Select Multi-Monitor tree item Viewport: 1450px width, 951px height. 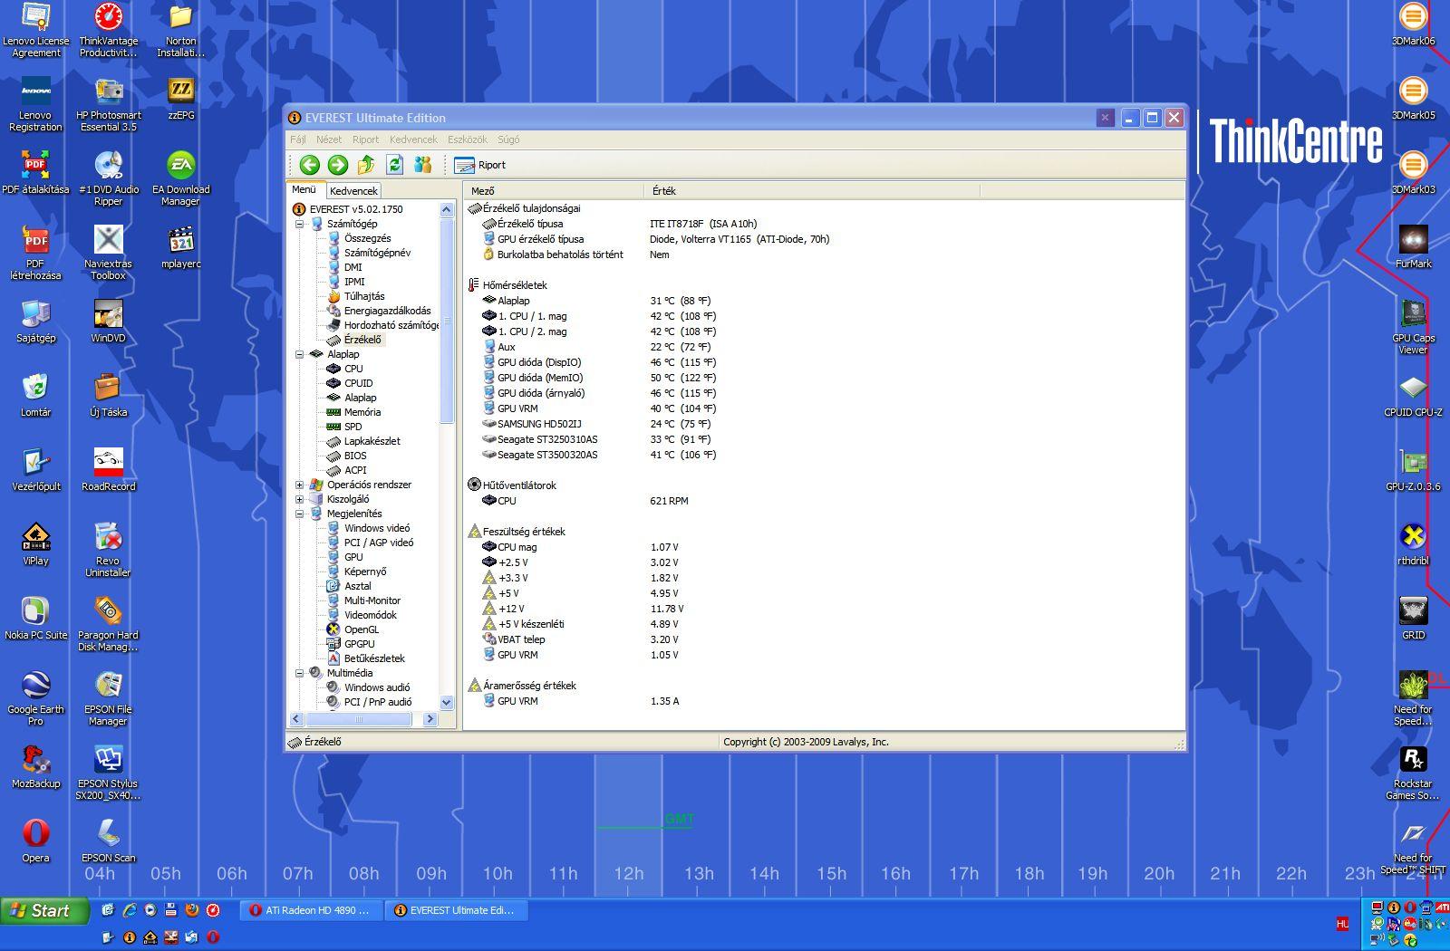pos(372,600)
